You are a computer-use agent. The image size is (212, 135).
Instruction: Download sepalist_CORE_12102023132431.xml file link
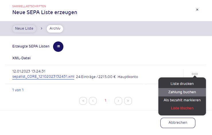[x=43, y=77]
